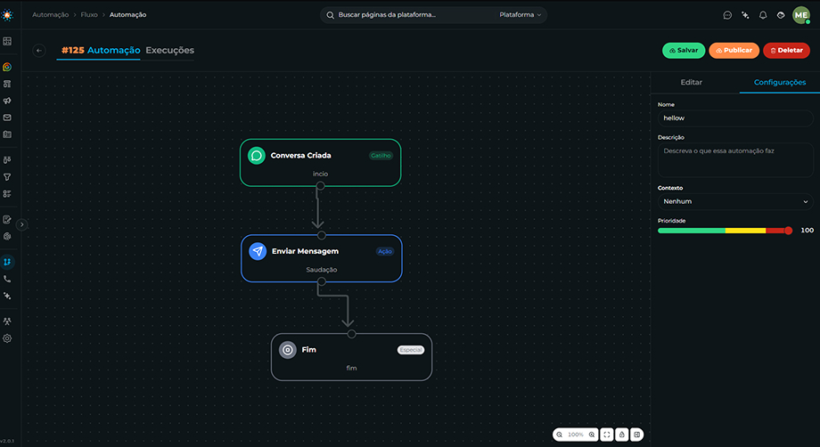Open the edit note sidebar icon
The width and height of the screenshot is (820, 447).
click(x=7, y=219)
